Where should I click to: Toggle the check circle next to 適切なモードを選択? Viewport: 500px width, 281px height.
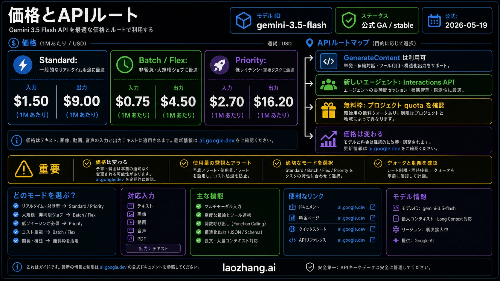pos(277,163)
